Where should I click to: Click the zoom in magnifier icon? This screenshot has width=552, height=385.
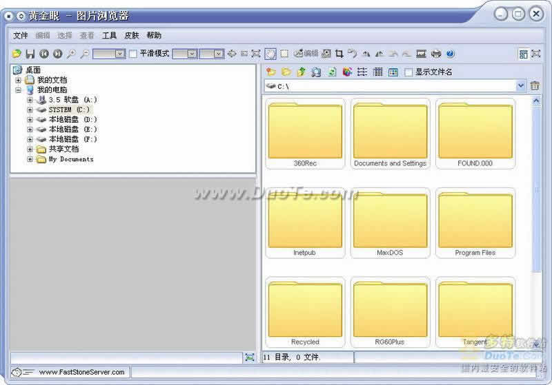pyautogui.click(x=71, y=54)
